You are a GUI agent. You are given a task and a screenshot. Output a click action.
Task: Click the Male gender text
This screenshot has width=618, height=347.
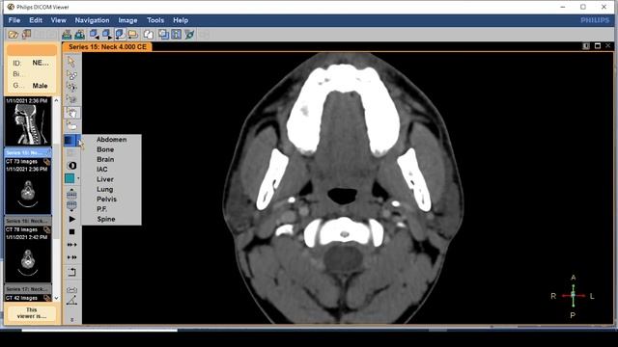tap(40, 86)
